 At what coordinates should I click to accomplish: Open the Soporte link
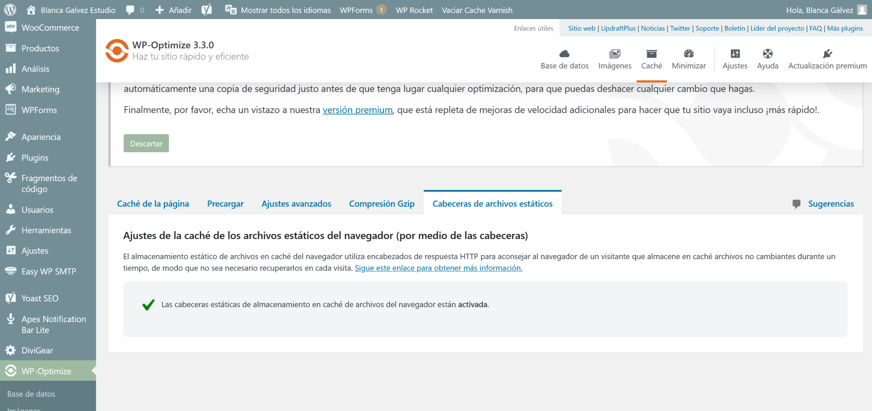pyautogui.click(x=707, y=28)
